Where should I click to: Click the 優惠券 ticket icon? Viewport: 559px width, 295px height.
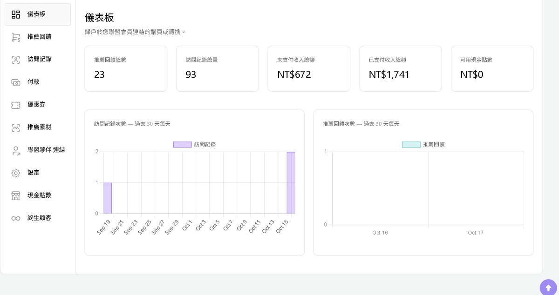pos(16,105)
